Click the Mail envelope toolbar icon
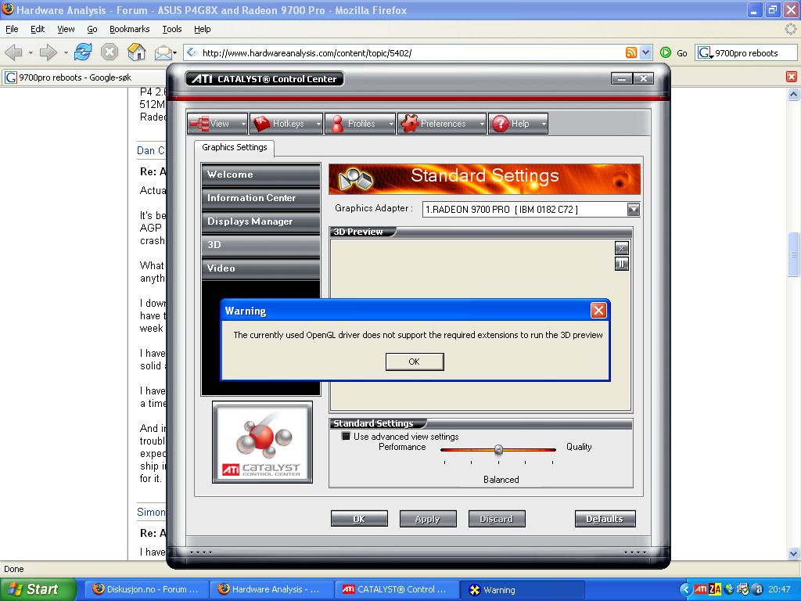Viewport: 801px width, 601px height. 163,52
